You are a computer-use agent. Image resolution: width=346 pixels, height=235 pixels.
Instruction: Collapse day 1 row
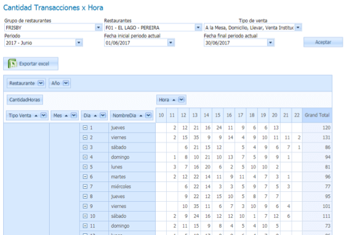(85, 128)
